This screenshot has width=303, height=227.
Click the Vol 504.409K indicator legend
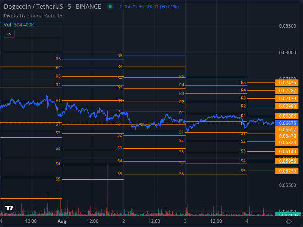click(x=19, y=25)
